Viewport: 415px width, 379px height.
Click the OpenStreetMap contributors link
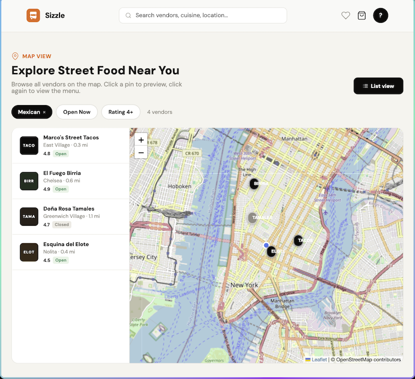(368, 359)
